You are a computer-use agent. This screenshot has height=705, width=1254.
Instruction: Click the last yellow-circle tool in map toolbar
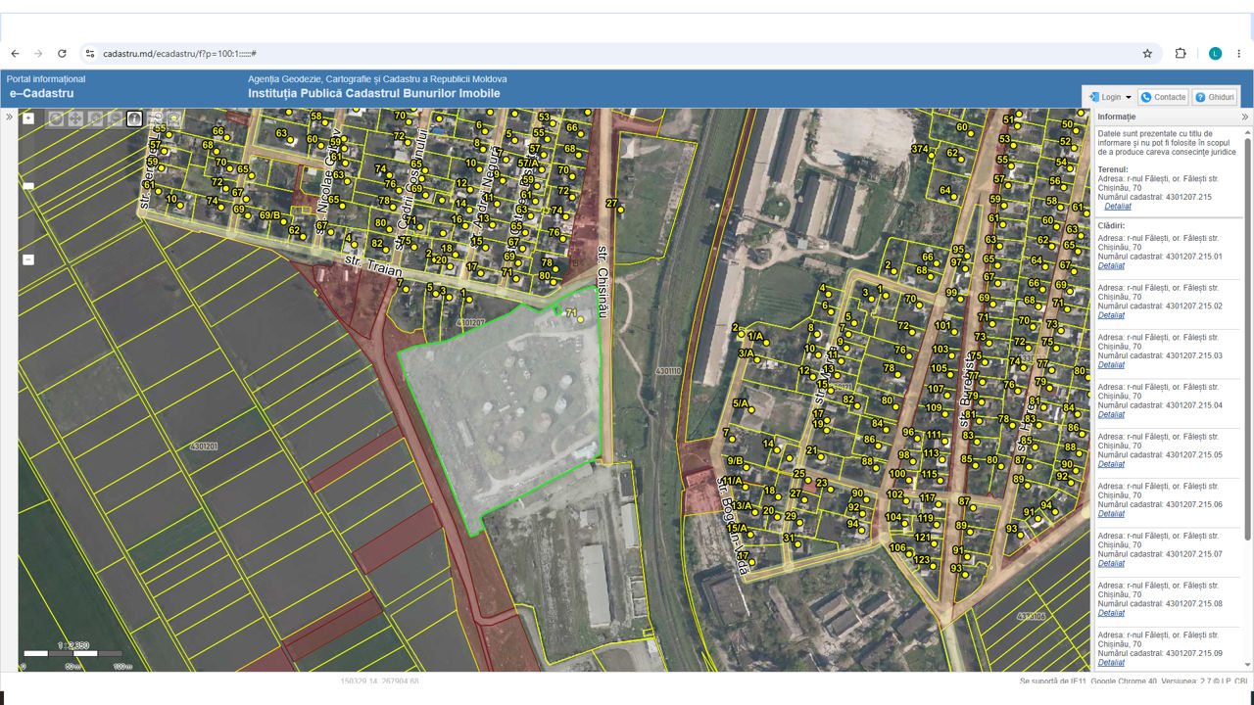173,118
